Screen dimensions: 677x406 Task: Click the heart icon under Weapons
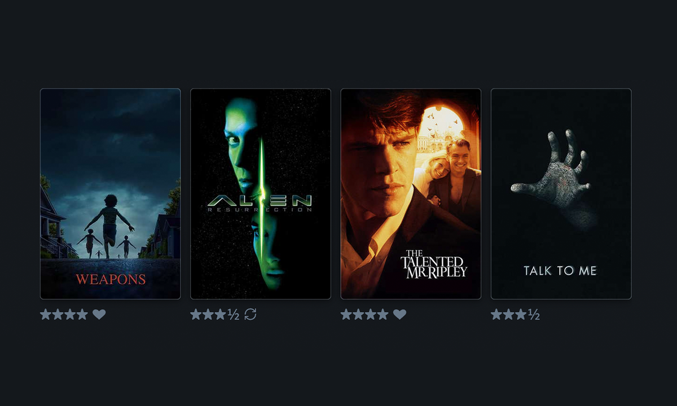point(99,314)
